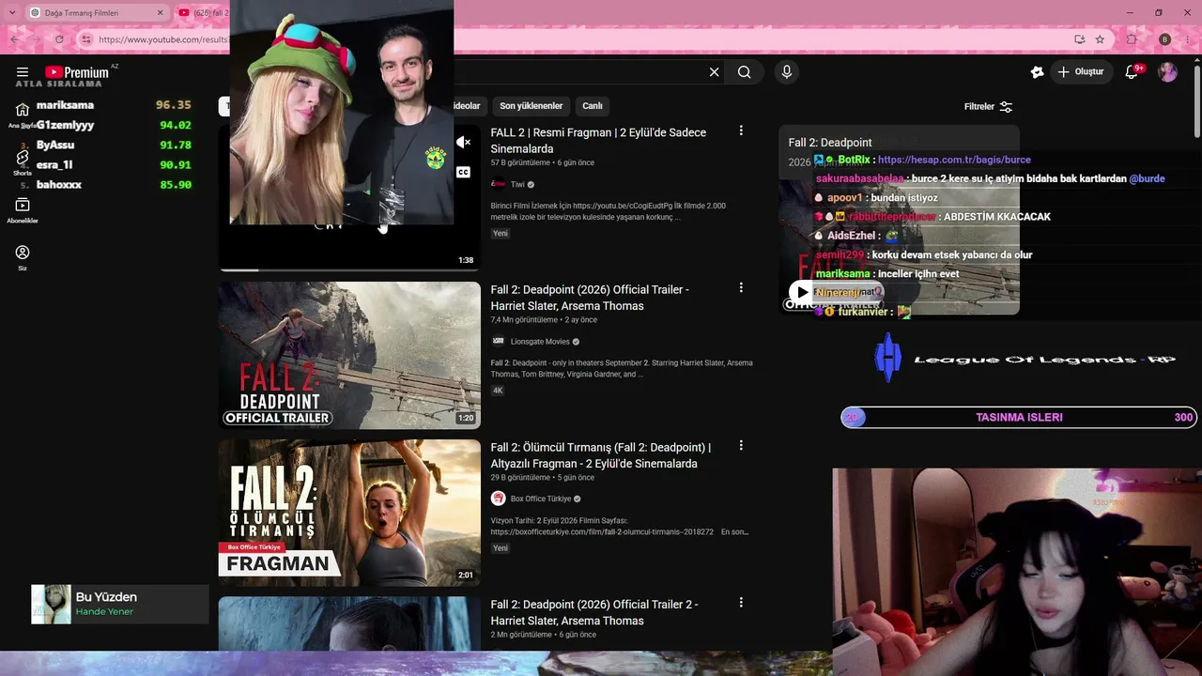Open the YouTube hamburger guide menu

[23, 72]
